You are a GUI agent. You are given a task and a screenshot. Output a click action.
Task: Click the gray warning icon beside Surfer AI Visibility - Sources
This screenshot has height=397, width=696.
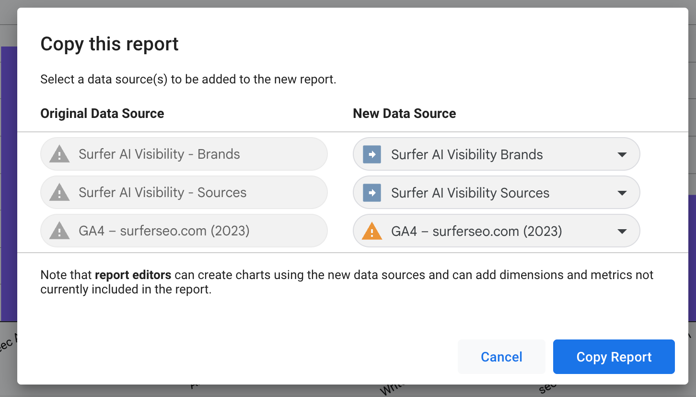click(59, 193)
